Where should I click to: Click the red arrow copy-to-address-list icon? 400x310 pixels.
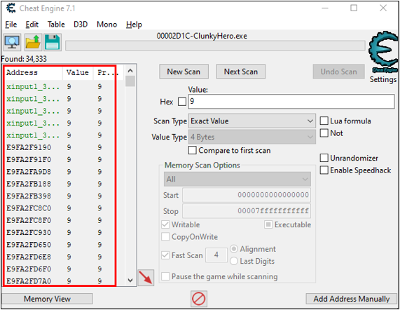146,278
